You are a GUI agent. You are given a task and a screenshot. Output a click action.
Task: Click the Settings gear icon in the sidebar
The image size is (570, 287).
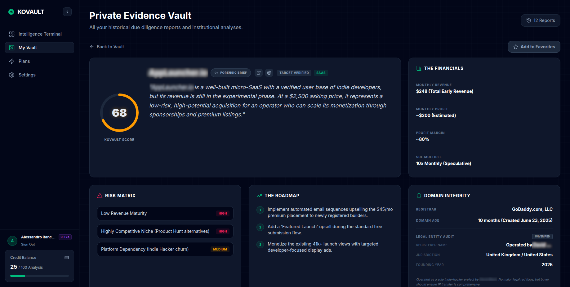tap(12, 75)
